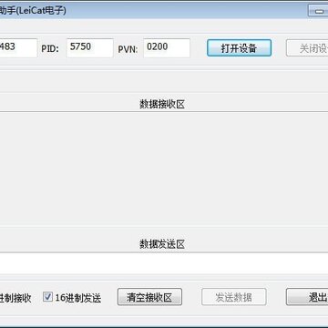
Task: Toggle the 16进制发送 checkbox
Action: point(47,297)
